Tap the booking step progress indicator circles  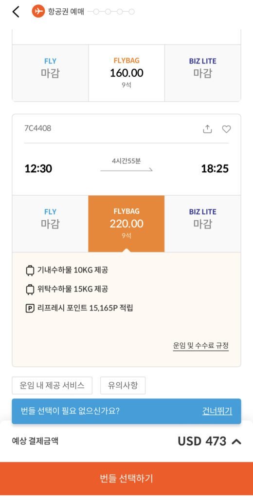pos(114,12)
